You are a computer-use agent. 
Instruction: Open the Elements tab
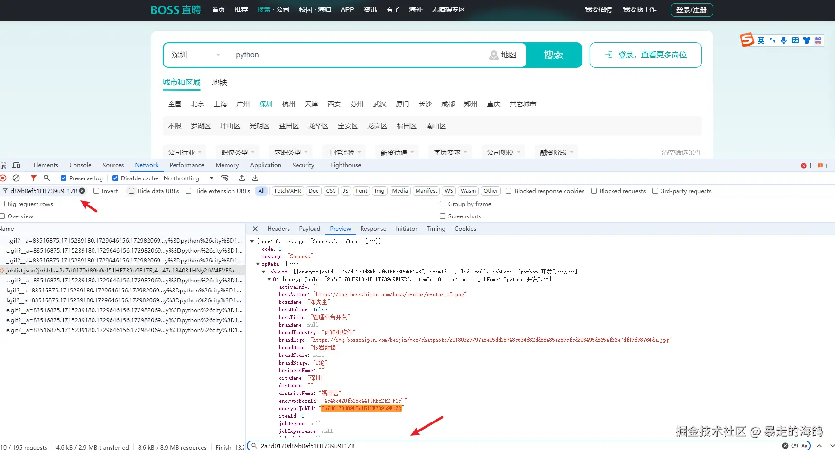pos(46,165)
